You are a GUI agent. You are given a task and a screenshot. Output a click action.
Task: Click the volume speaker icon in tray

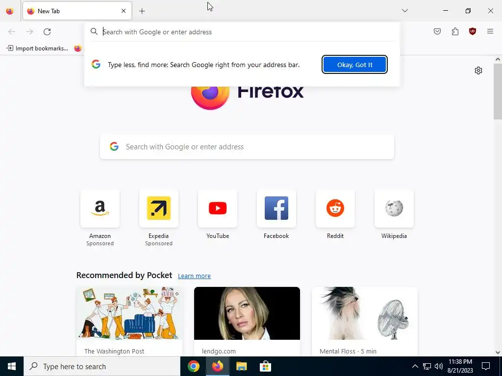(x=439, y=366)
